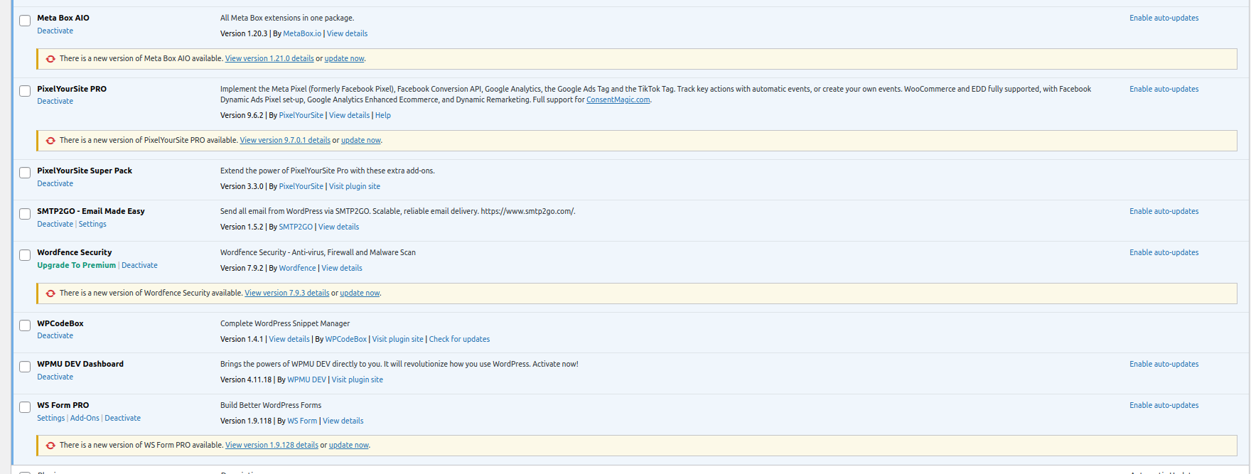Open SMTP2GO Settings link
This screenshot has height=474, width=1251.
(x=92, y=224)
